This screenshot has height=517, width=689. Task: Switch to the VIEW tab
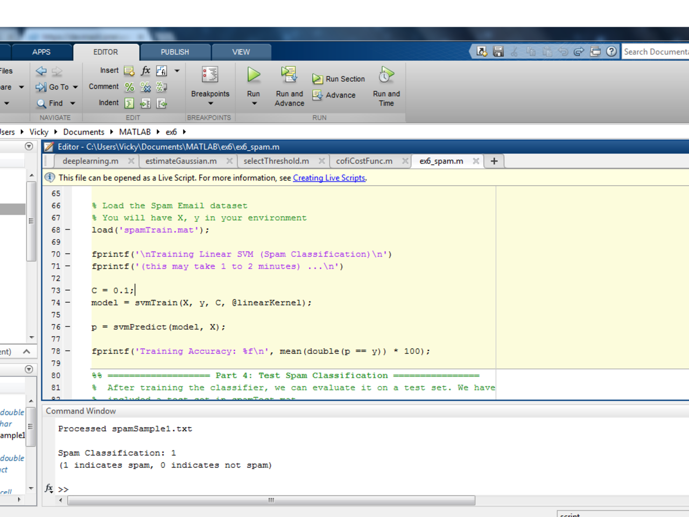pos(241,52)
